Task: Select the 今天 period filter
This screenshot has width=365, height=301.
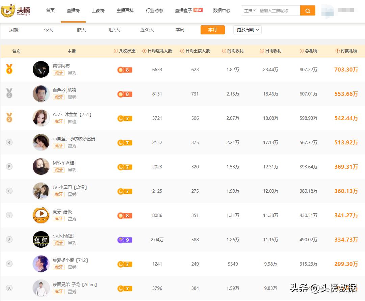Action: point(49,30)
